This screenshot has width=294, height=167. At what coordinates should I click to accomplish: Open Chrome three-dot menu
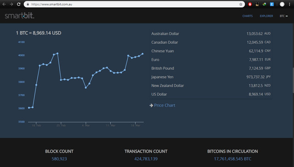click(x=289, y=4)
